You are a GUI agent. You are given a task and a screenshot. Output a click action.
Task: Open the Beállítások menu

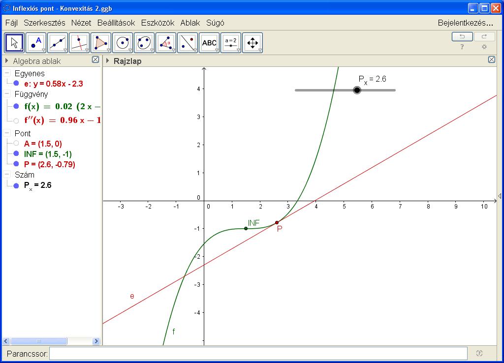[x=116, y=23]
